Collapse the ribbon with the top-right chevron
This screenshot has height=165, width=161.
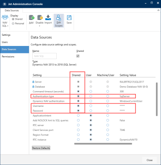coord(158,10)
